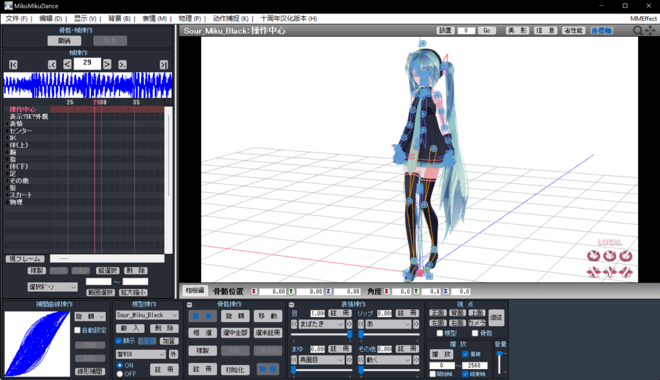Expand the 表情 tree group

(7, 124)
